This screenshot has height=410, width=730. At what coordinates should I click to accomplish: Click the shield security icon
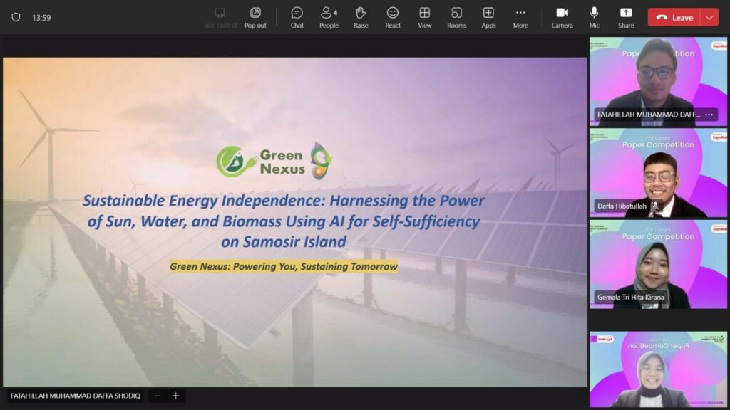[16, 17]
